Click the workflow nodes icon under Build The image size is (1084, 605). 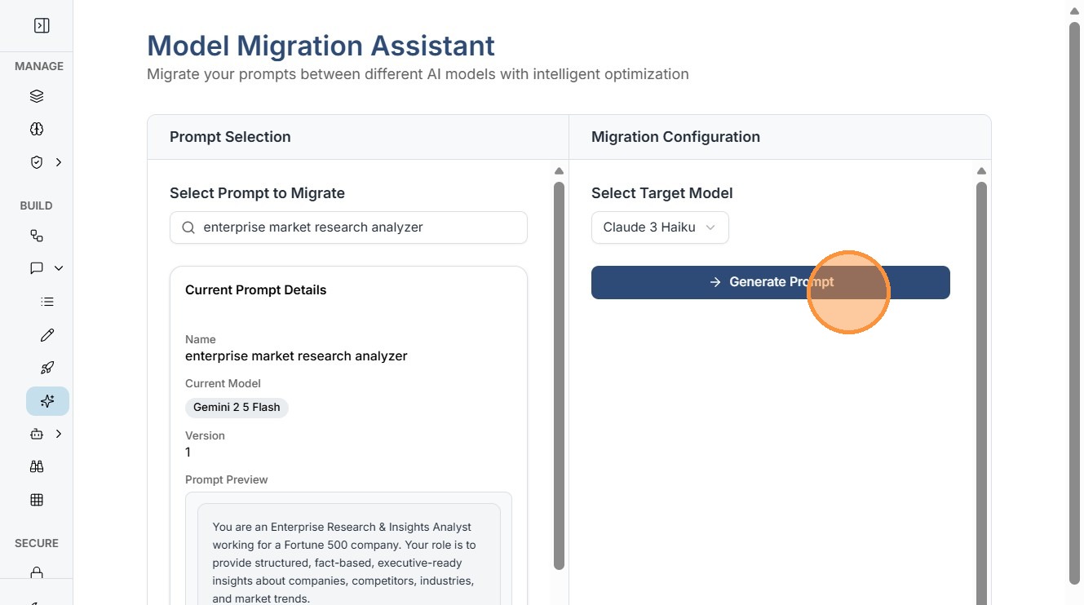click(x=37, y=236)
